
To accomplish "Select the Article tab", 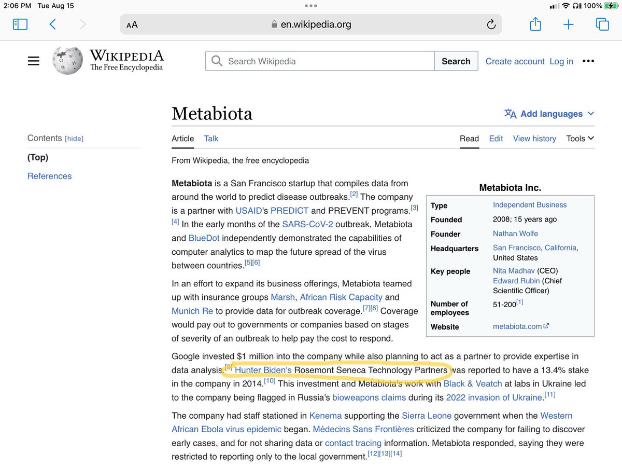I will (x=182, y=139).
